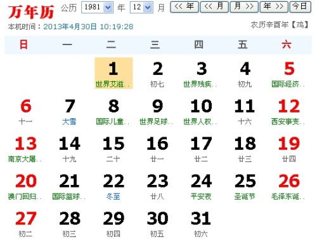Select Saturday December 5 国际经济
The height and width of the screenshot is (244, 317).
pos(289,74)
